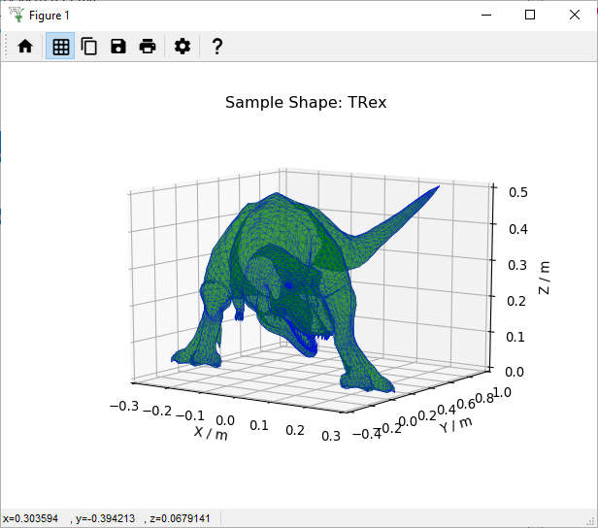598x528 pixels.
Task: Open settings with the gear icon
Action: [182, 46]
